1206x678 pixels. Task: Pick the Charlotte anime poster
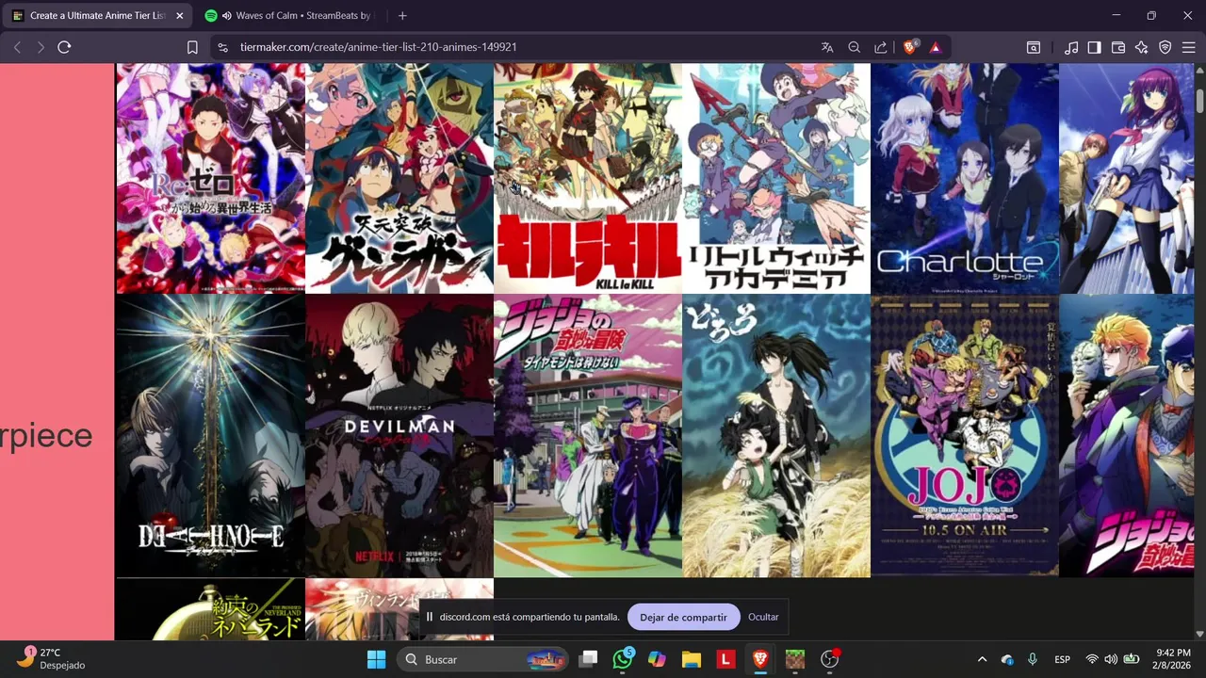[x=965, y=178]
